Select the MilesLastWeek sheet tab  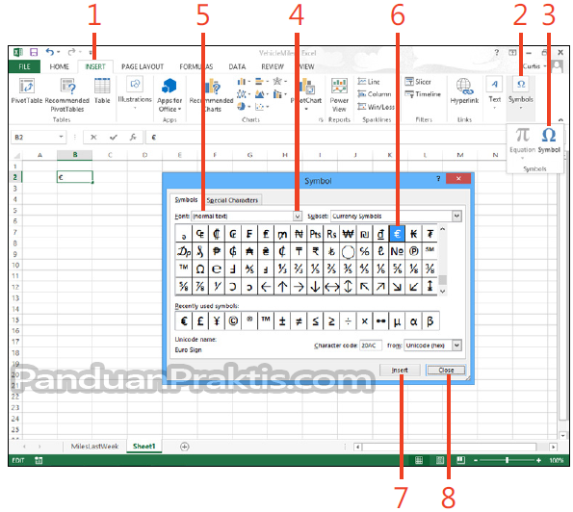click(x=94, y=447)
